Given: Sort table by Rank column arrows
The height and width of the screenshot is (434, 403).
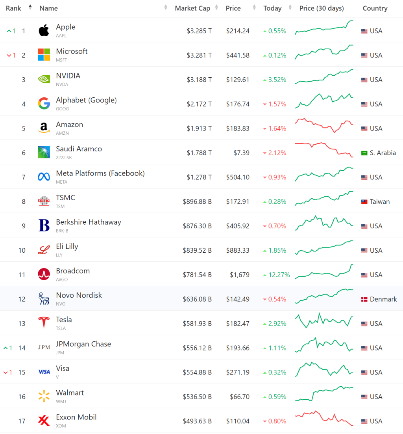Looking at the screenshot, I should tap(30, 8).
